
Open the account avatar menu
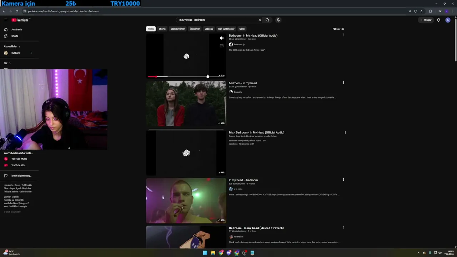click(448, 20)
